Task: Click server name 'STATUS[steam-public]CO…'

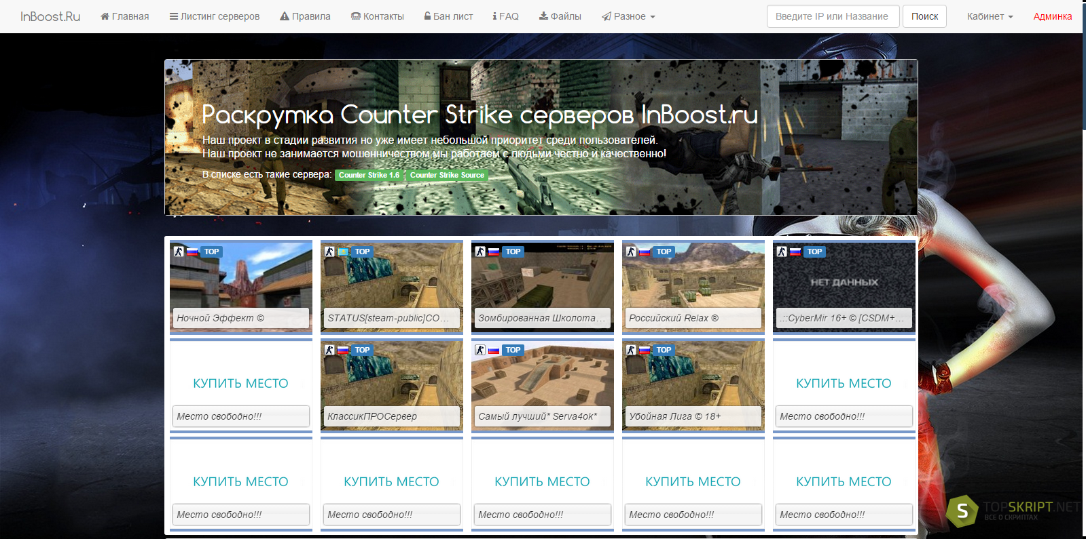Action: 388,318
